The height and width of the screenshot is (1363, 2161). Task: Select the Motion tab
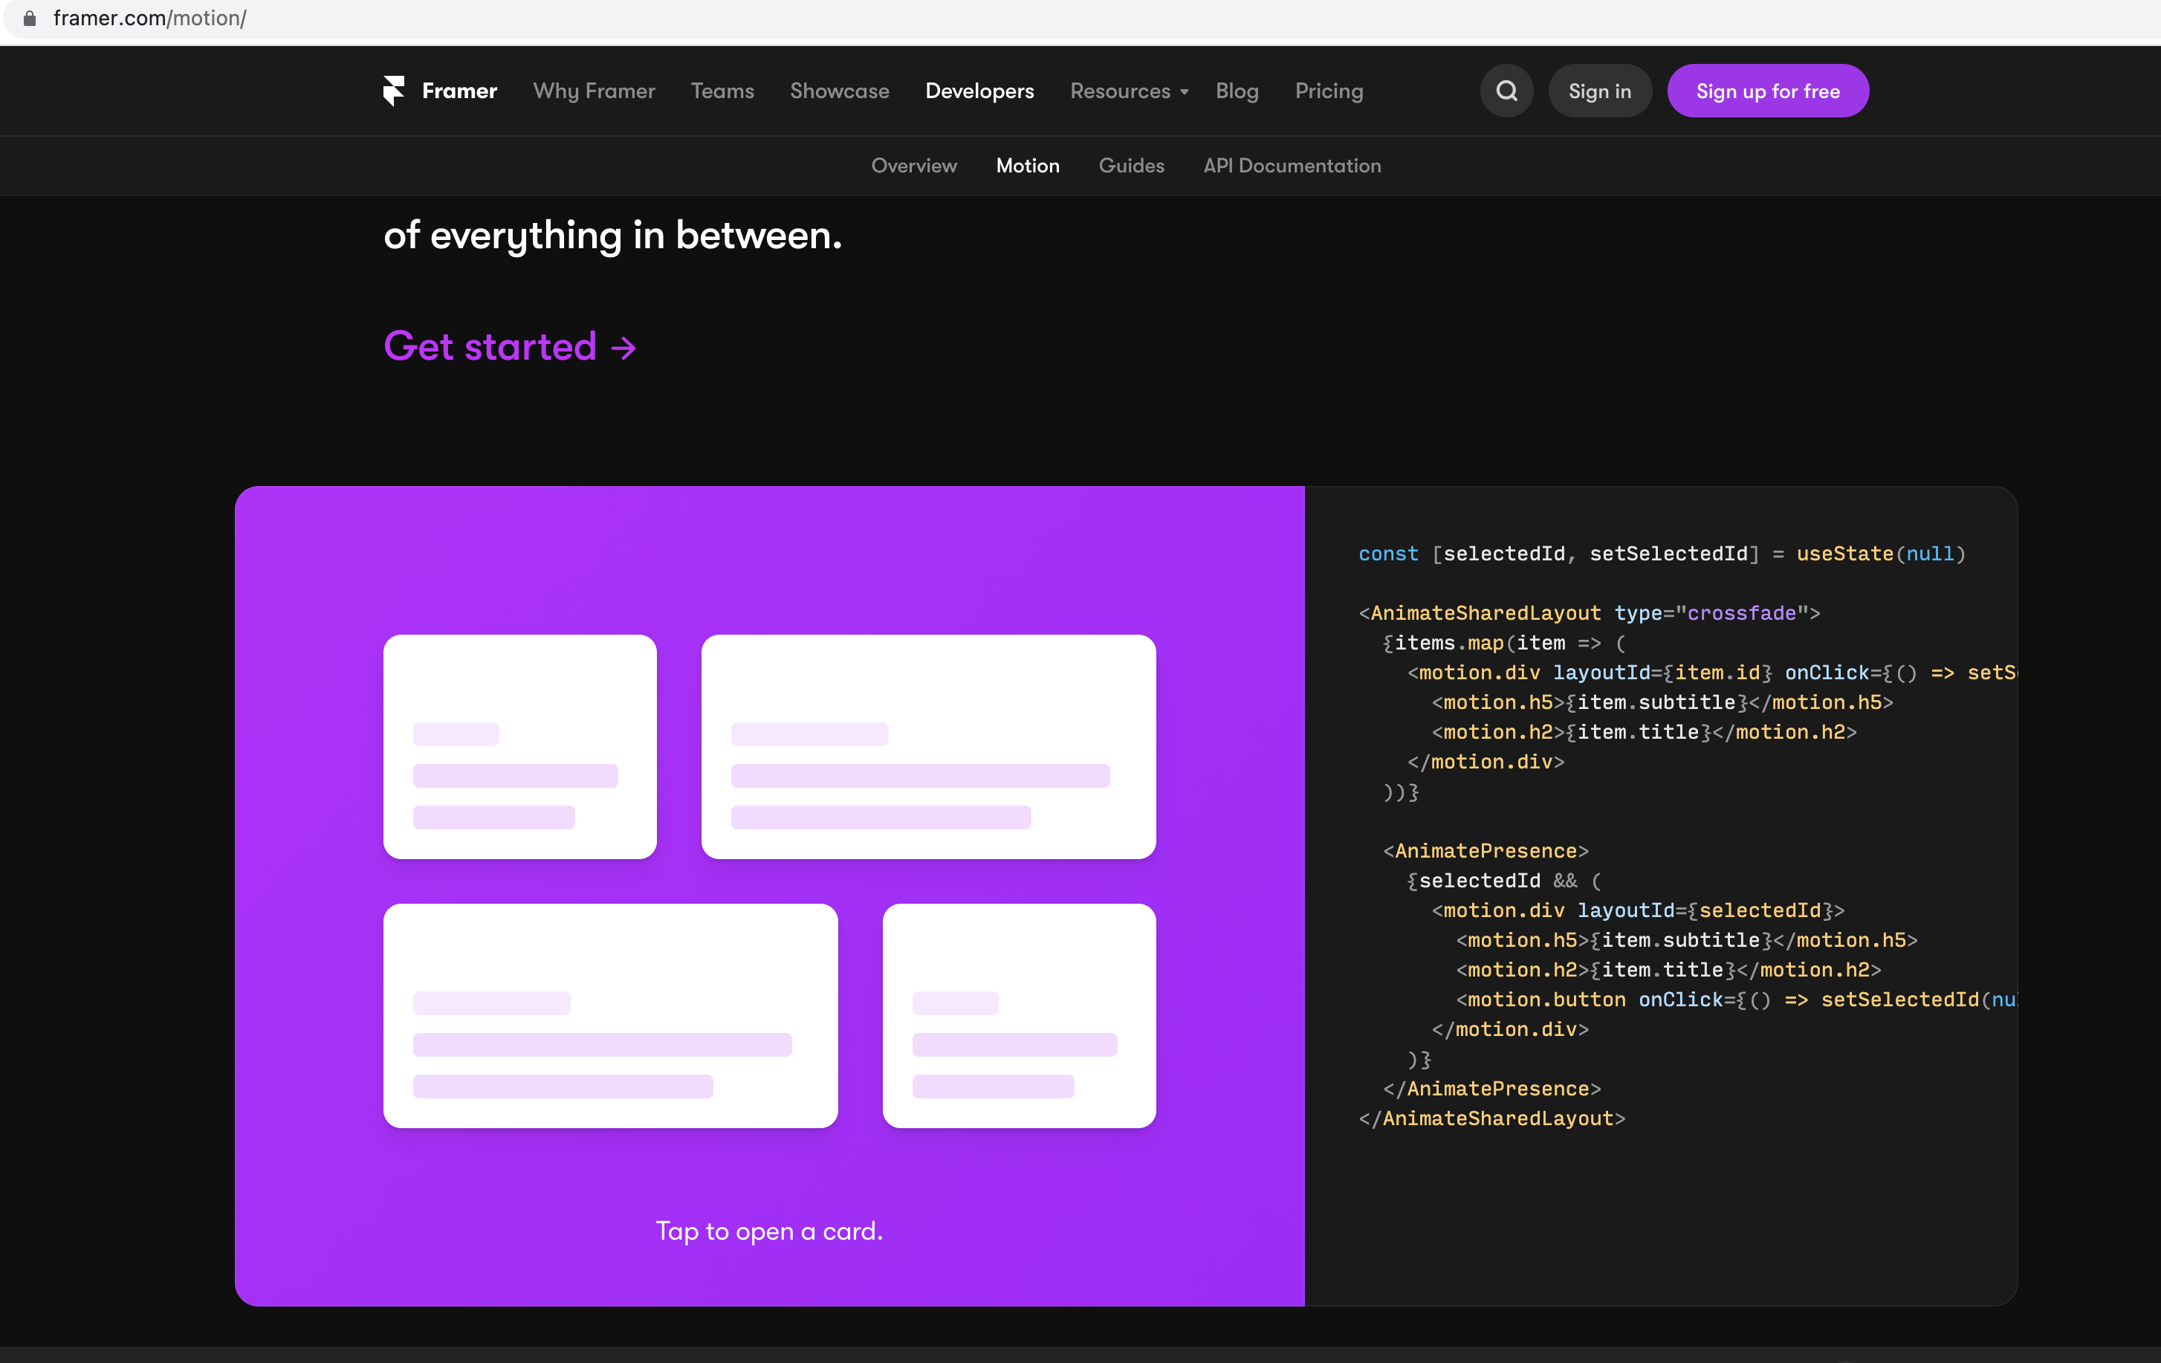tap(1028, 166)
